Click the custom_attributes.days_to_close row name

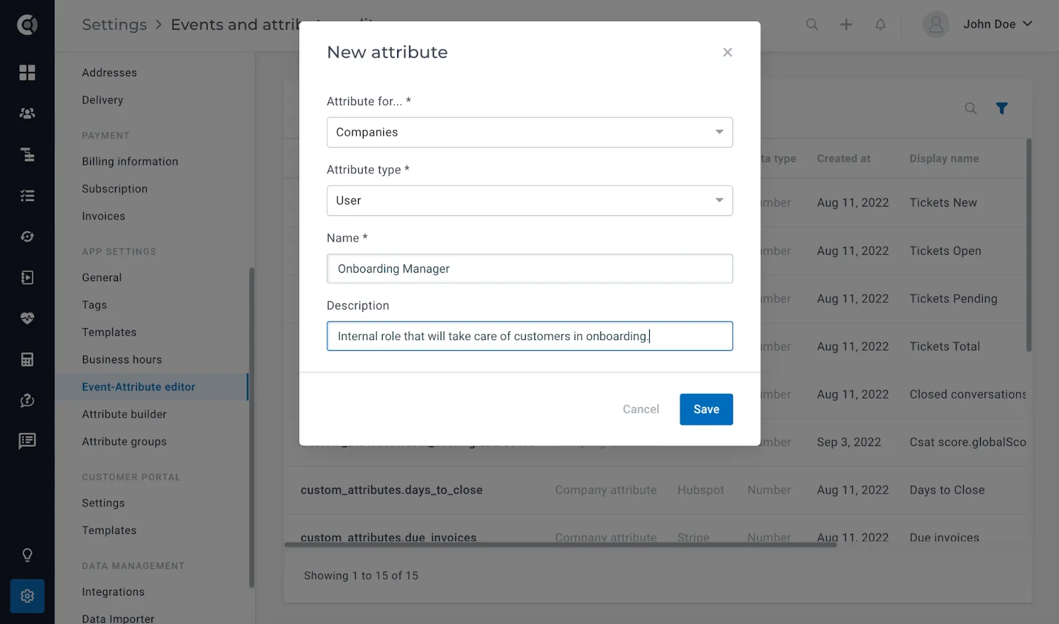pos(391,490)
